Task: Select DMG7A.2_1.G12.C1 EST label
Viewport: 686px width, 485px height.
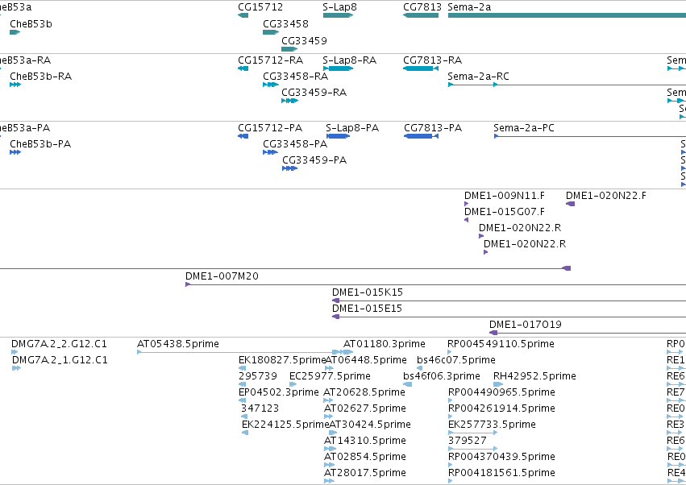Action: (x=60, y=360)
